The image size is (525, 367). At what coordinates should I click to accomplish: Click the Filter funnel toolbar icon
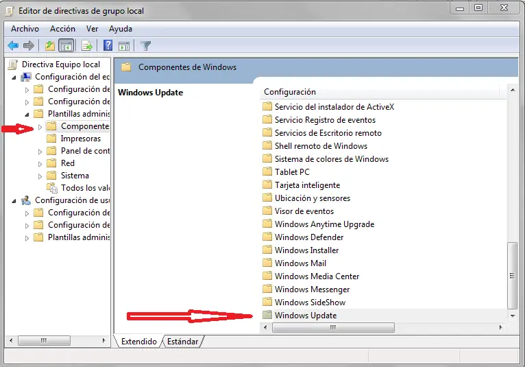[x=146, y=45]
